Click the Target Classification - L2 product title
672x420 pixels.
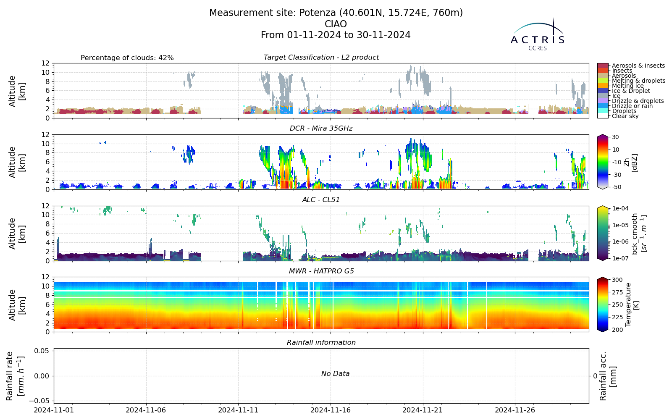pyautogui.click(x=321, y=58)
